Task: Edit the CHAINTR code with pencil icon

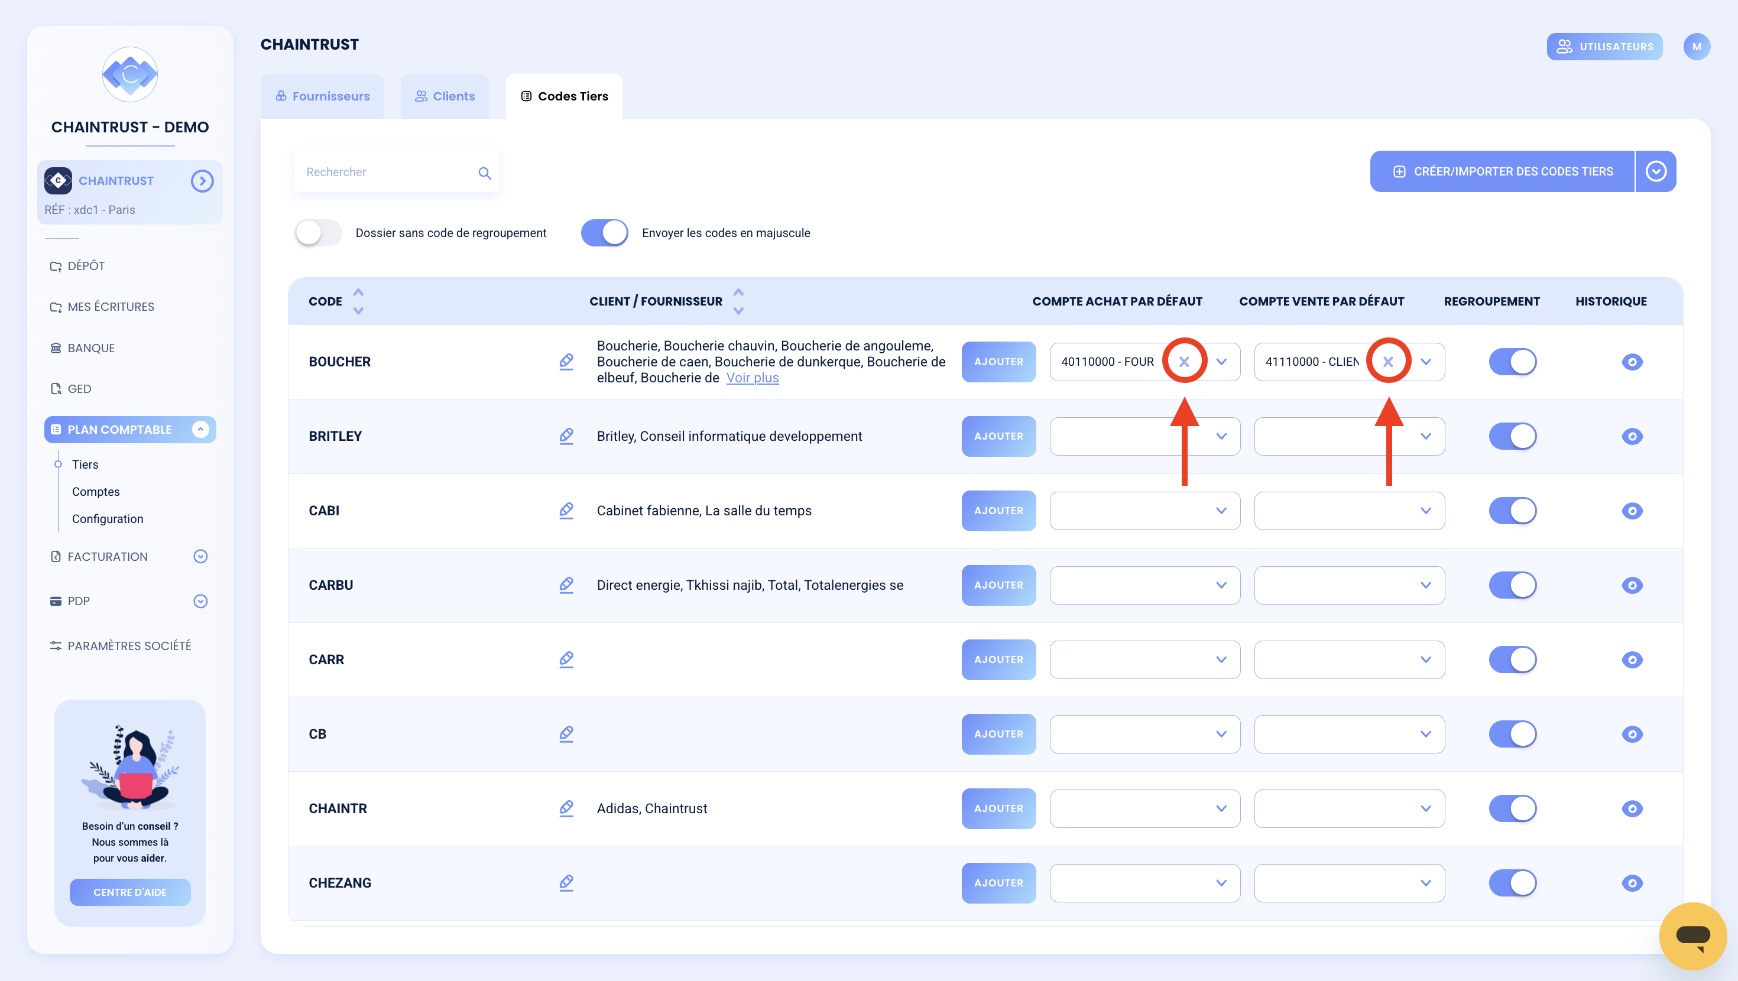Action: (x=566, y=808)
